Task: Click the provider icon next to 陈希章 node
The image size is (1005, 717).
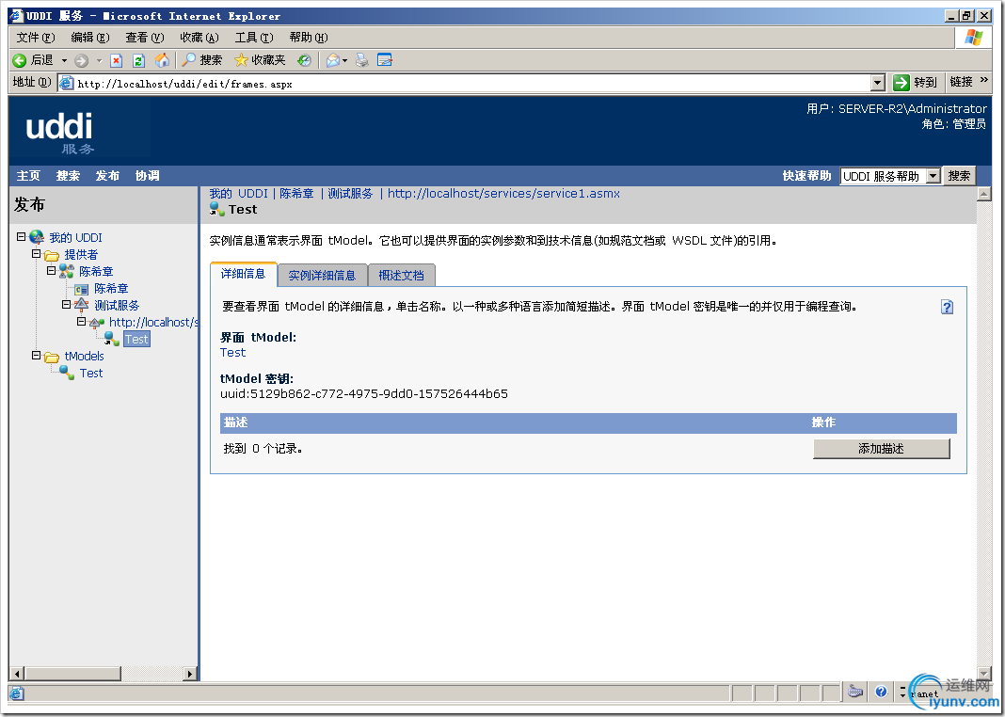Action: (x=67, y=272)
